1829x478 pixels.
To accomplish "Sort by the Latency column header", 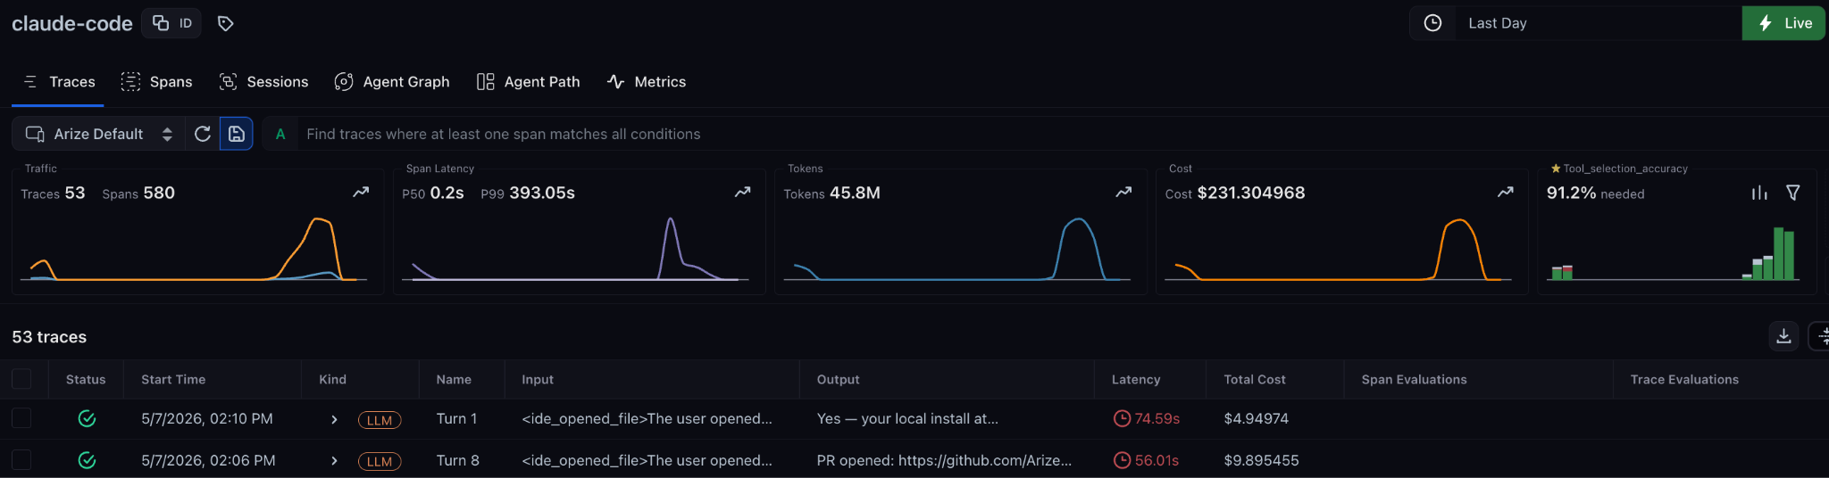I will tap(1136, 379).
